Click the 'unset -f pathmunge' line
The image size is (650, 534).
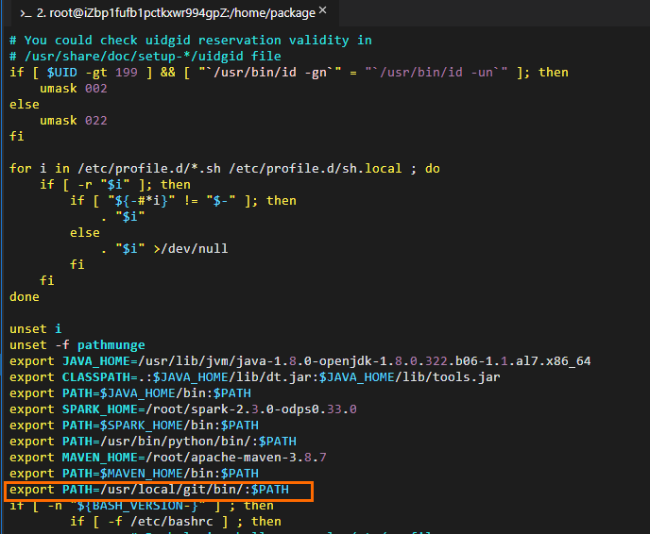coord(77,345)
